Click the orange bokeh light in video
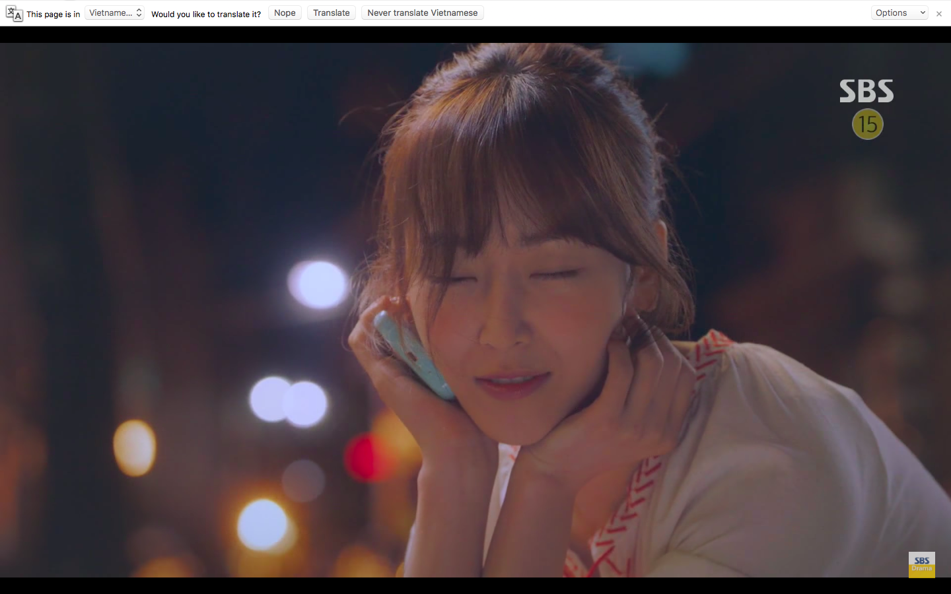Image resolution: width=951 pixels, height=594 pixels. tap(135, 447)
